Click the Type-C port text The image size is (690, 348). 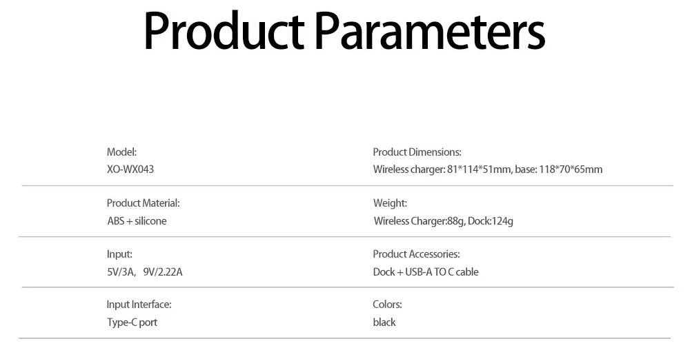click(132, 322)
